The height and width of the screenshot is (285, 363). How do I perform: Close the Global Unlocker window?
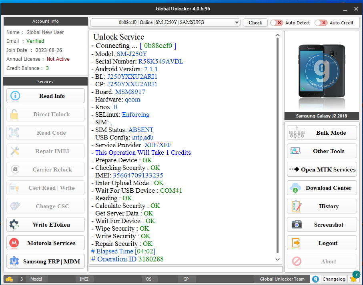click(356, 9)
